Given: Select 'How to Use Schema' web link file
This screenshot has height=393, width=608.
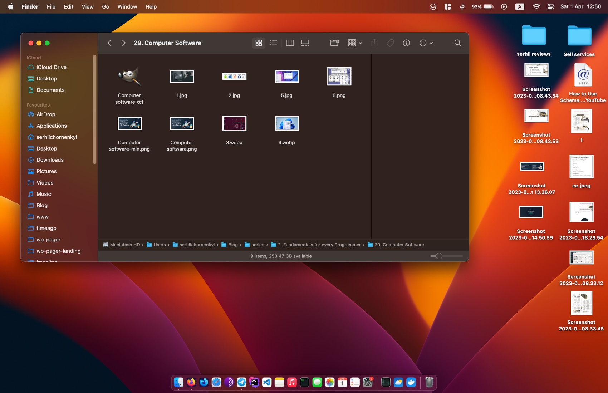Looking at the screenshot, I should (x=583, y=83).
